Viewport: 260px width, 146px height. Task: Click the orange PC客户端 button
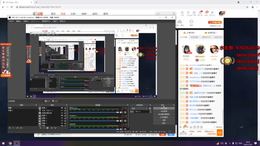(x=215, y=22)
